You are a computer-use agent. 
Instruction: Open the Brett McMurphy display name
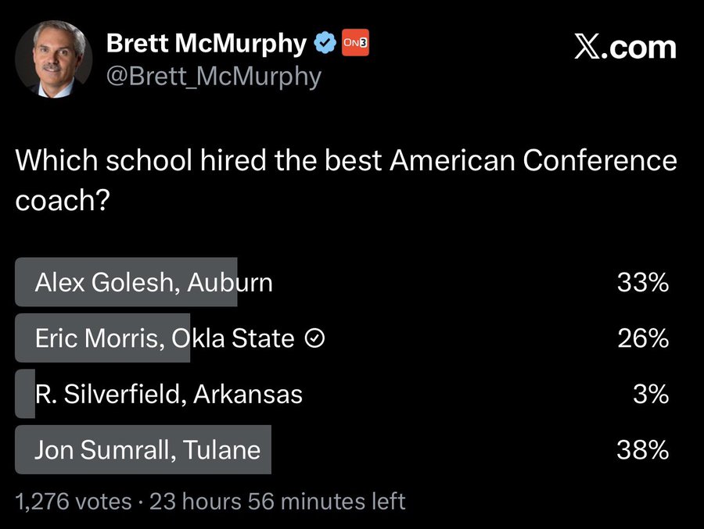click(x=207, y=44)
